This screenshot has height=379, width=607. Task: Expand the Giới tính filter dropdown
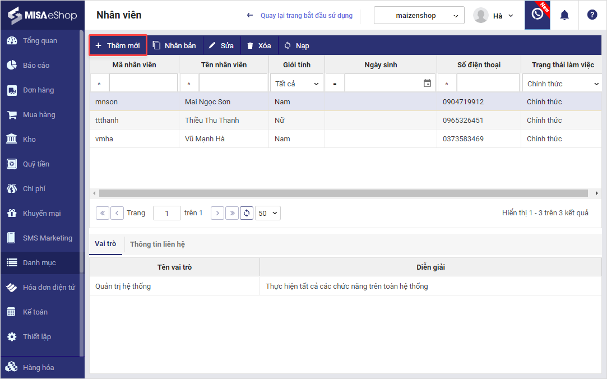(x=296, y=84)
